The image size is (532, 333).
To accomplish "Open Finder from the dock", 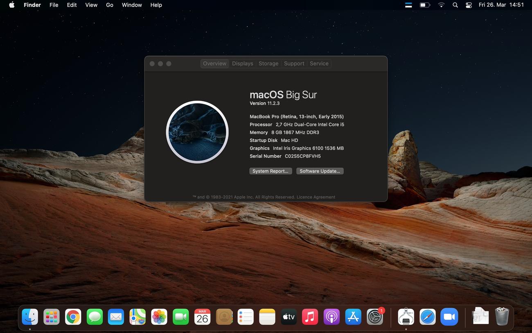I will point(30,317).
